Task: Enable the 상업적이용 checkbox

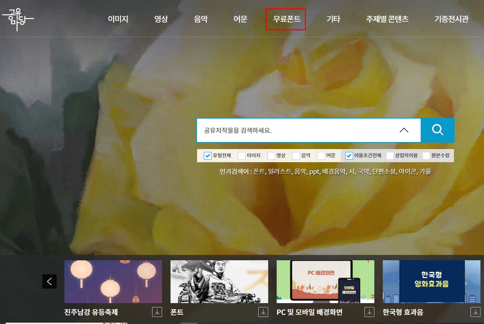Action: (x=390, y=156)
